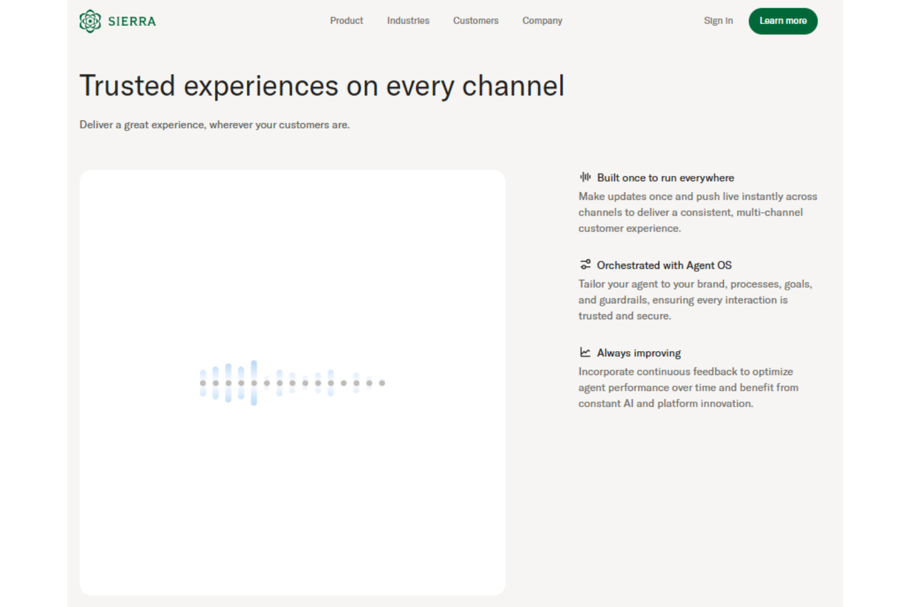Click the Sierra flower logo icon
This screenshot has width=911, height=607.
90,21
